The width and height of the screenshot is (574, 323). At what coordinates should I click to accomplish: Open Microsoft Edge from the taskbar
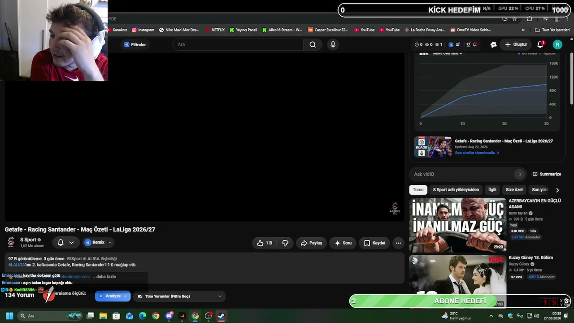click(142, 316)
